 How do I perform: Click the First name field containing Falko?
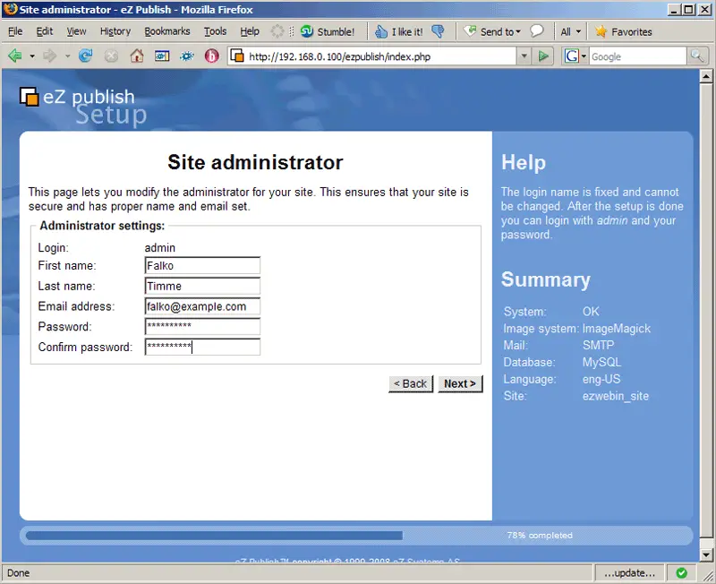[x=202, y=265]
